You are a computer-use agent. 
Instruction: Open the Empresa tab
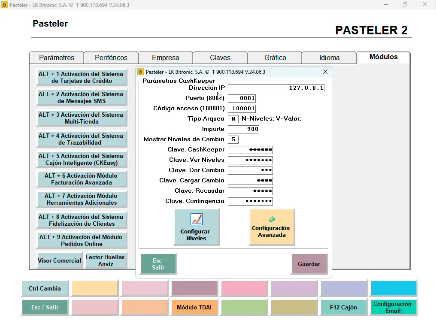point(166,58)
